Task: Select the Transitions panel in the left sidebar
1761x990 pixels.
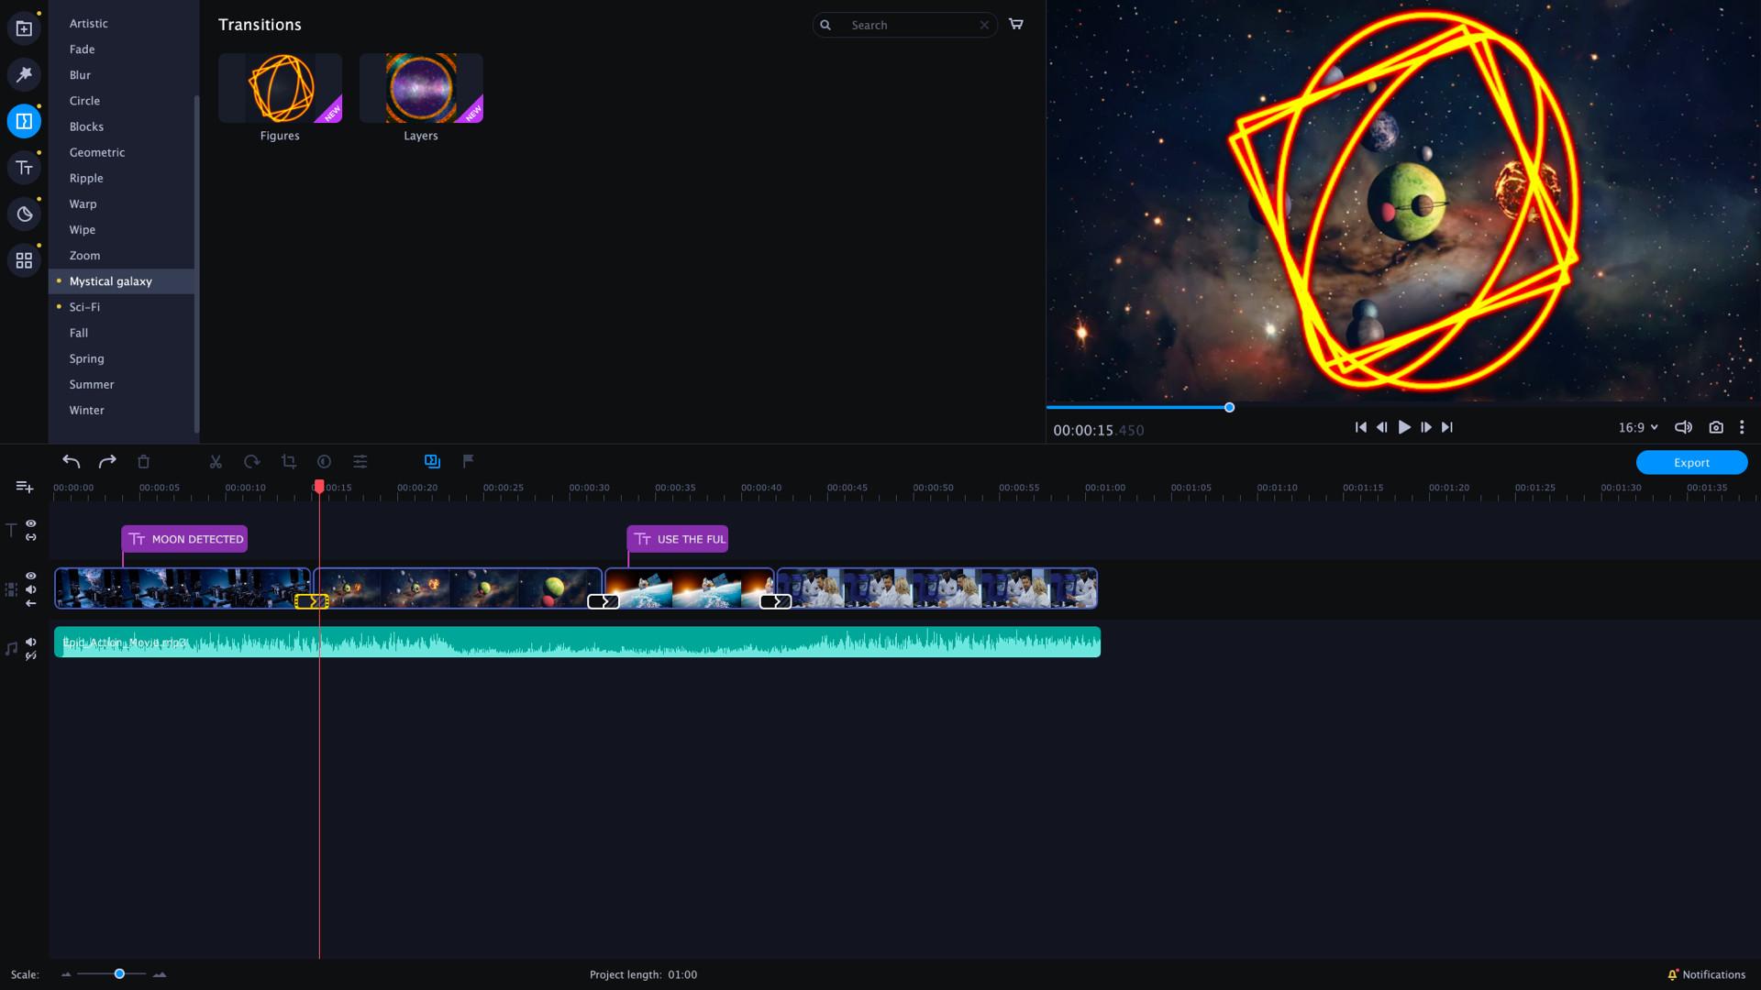Action: [23, 120]
